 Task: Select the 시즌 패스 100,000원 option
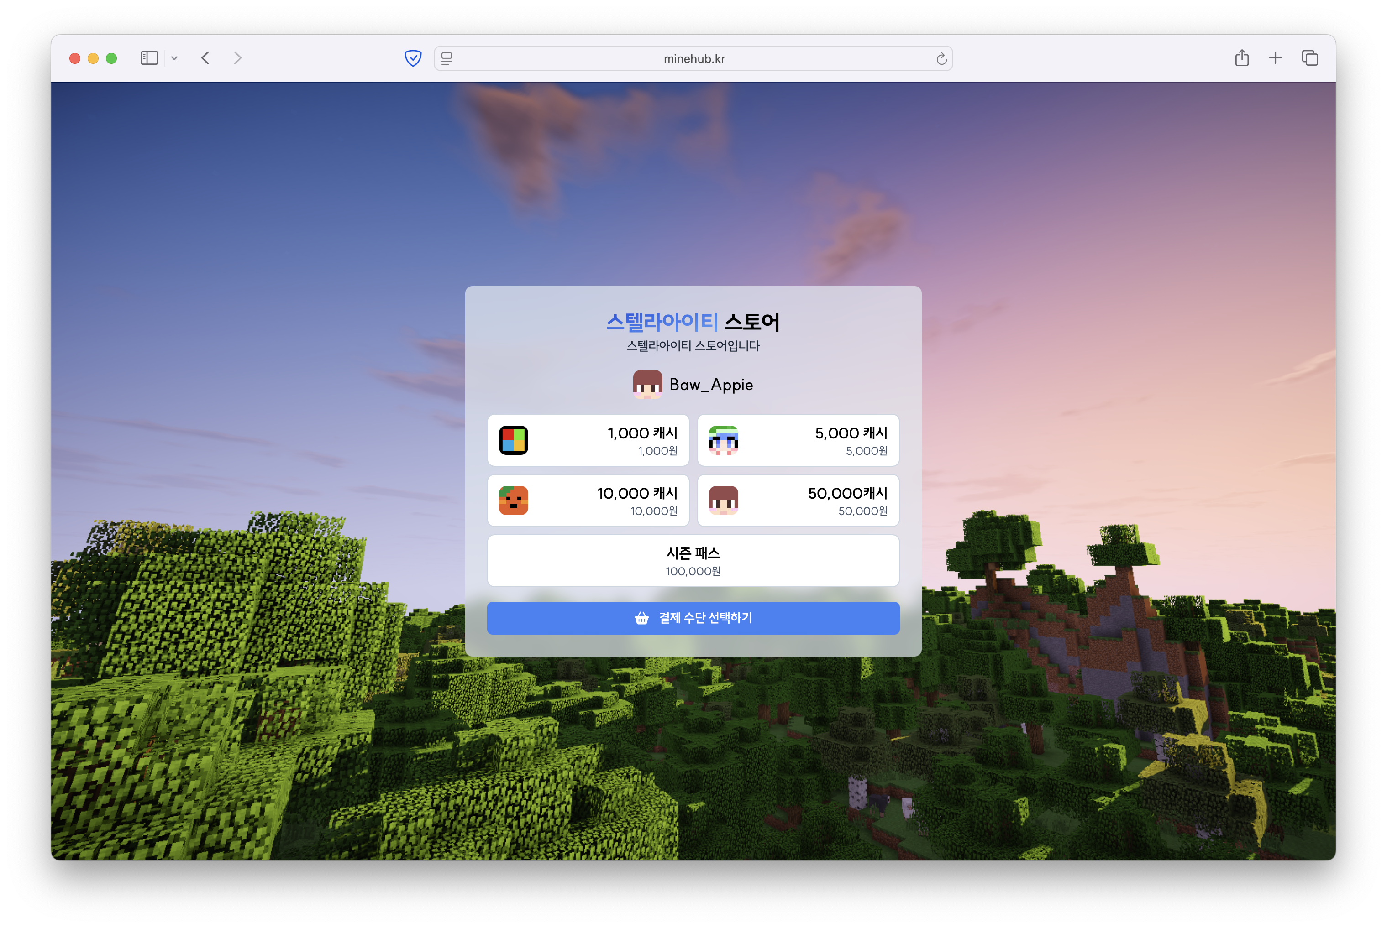point(693,560)
